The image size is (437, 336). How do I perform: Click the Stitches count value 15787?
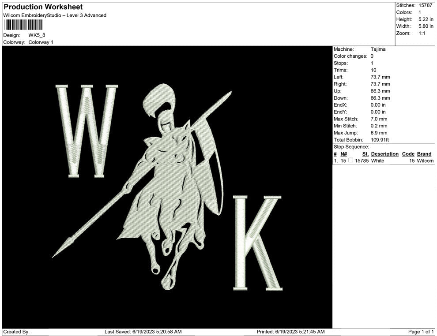426,5
